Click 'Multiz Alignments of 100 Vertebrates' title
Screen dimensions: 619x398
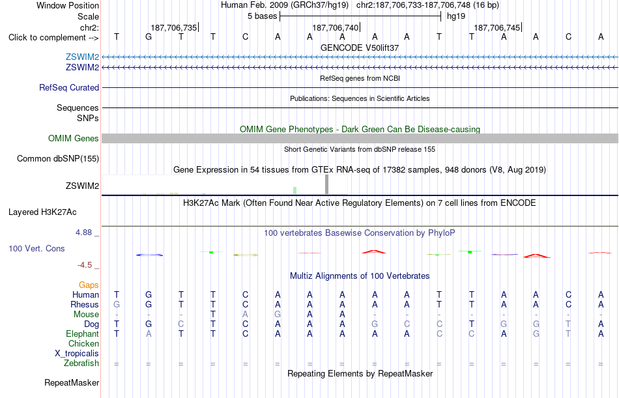click(x=360, y=276)
